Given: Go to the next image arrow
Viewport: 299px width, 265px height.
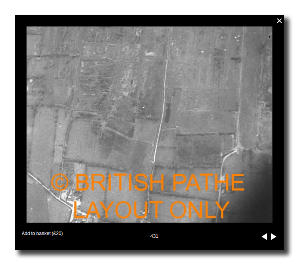Looking at the screenshot, I should point(274,237).
